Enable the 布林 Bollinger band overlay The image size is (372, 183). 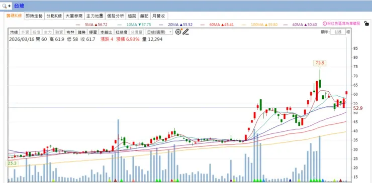click(x=70, y=32)
